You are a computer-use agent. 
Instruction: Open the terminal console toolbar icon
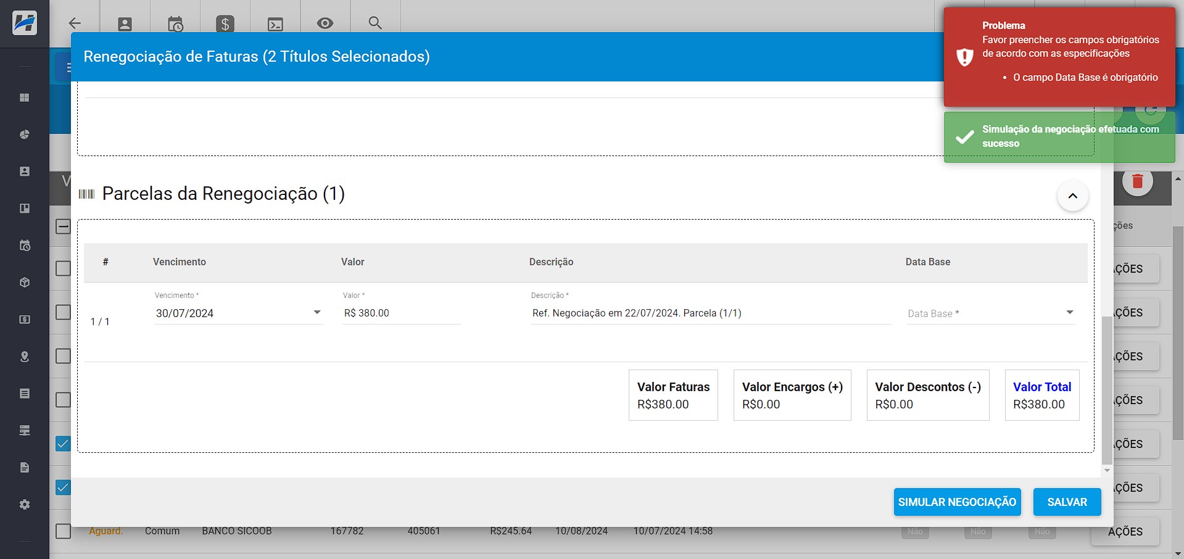(275, 24)
